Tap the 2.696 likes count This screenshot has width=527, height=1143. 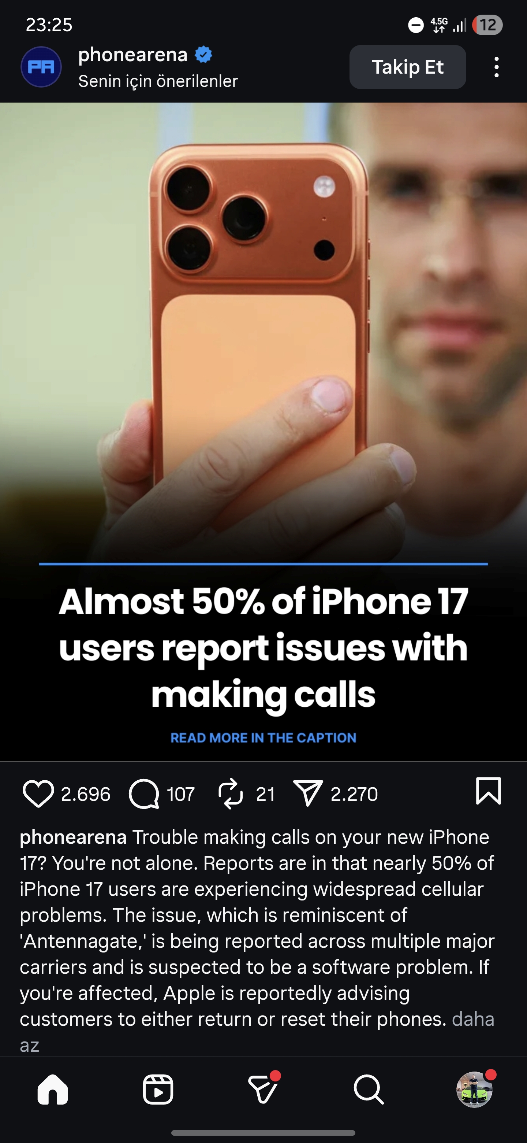86,794
